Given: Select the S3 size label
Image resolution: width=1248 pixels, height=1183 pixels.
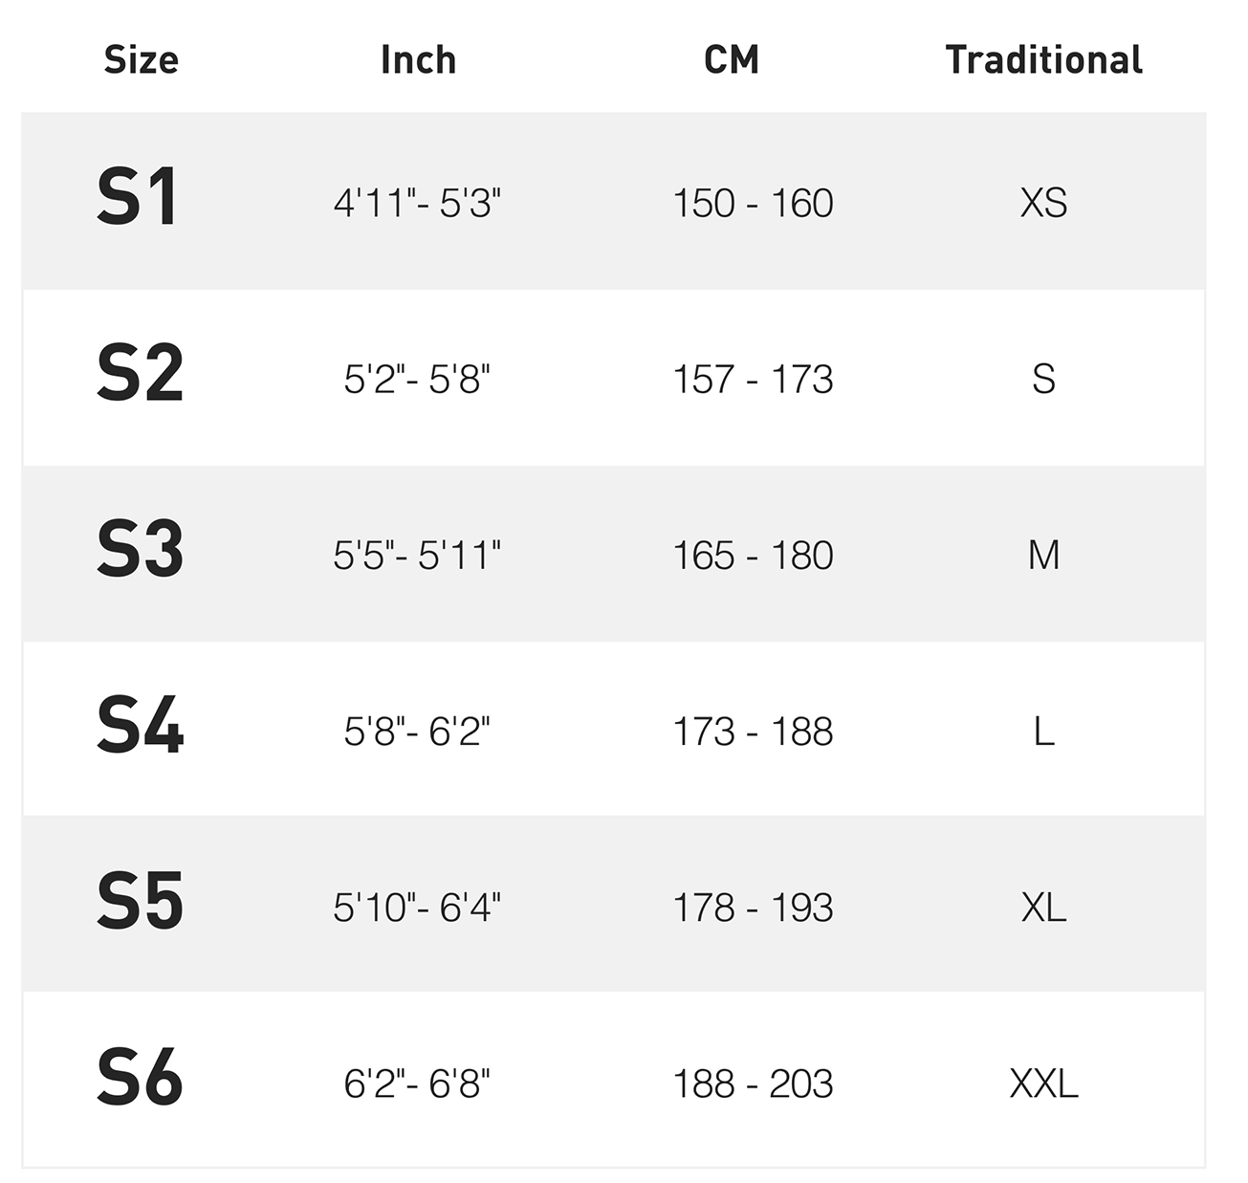Looking at the screenshot, I should [x=140, y=550].
